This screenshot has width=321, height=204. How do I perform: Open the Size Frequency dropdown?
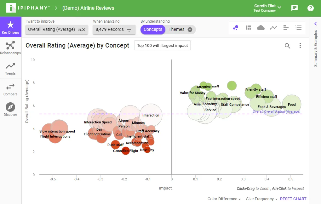coord(262,199)
